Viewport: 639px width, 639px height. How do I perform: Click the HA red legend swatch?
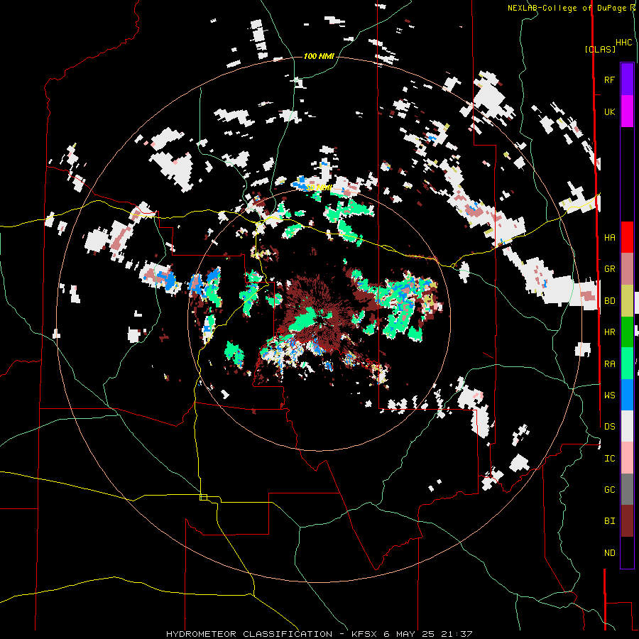coord(627,237)
